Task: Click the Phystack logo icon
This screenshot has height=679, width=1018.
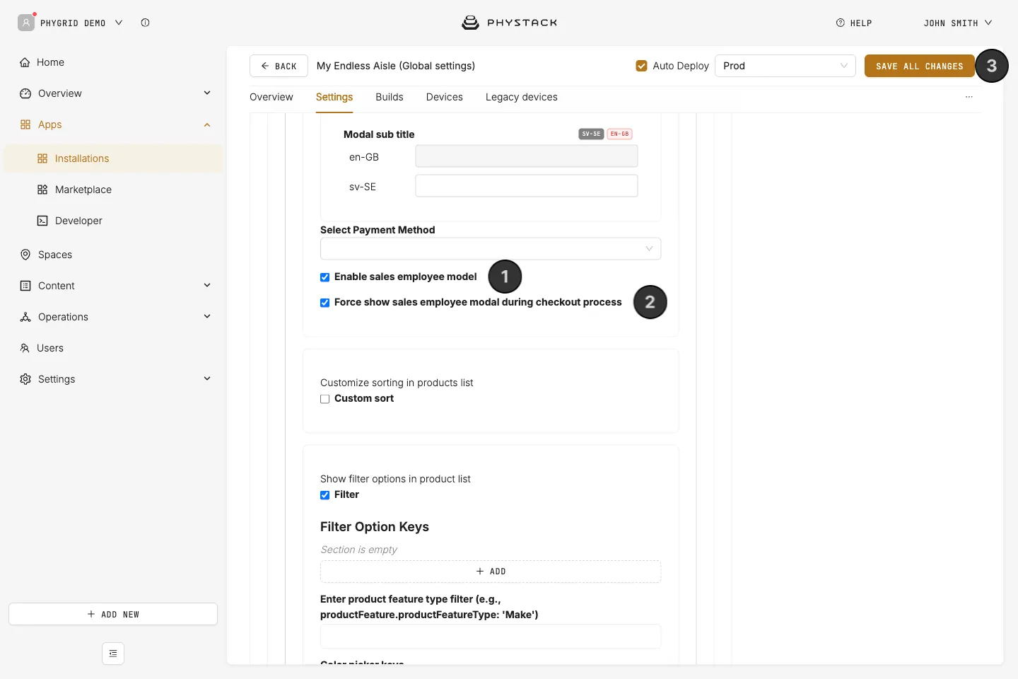Action: pos(470,23)
